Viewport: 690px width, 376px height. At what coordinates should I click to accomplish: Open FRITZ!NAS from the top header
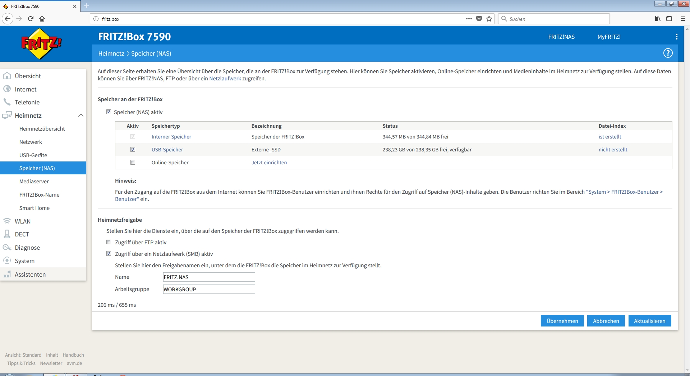(561, 37)
